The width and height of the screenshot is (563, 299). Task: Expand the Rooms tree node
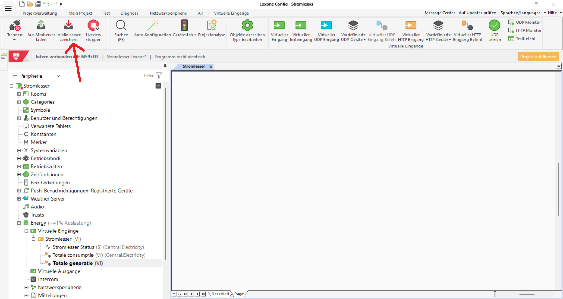[x=19, y=94]
